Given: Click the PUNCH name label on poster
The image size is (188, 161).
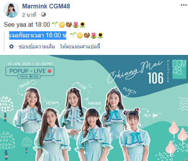Looking at the screenshot, I should pyautogui.click(x=130, y=90).
